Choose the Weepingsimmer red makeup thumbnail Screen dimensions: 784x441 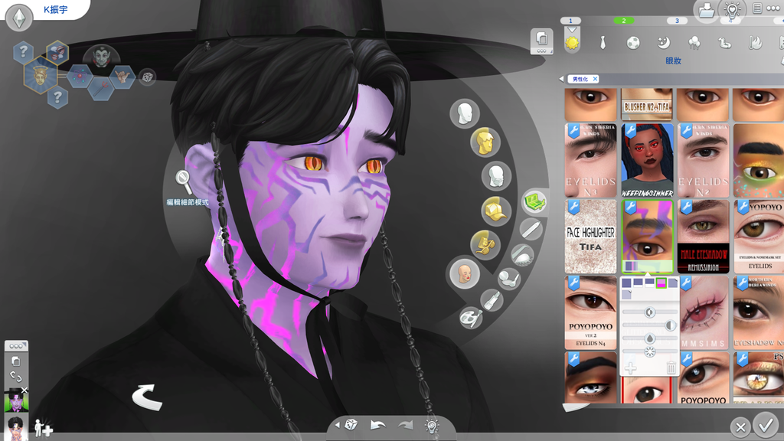pos(647,161)
